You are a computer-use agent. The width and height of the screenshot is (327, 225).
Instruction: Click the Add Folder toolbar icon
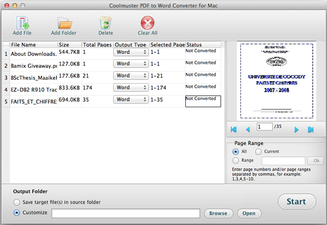coord(64,23)
